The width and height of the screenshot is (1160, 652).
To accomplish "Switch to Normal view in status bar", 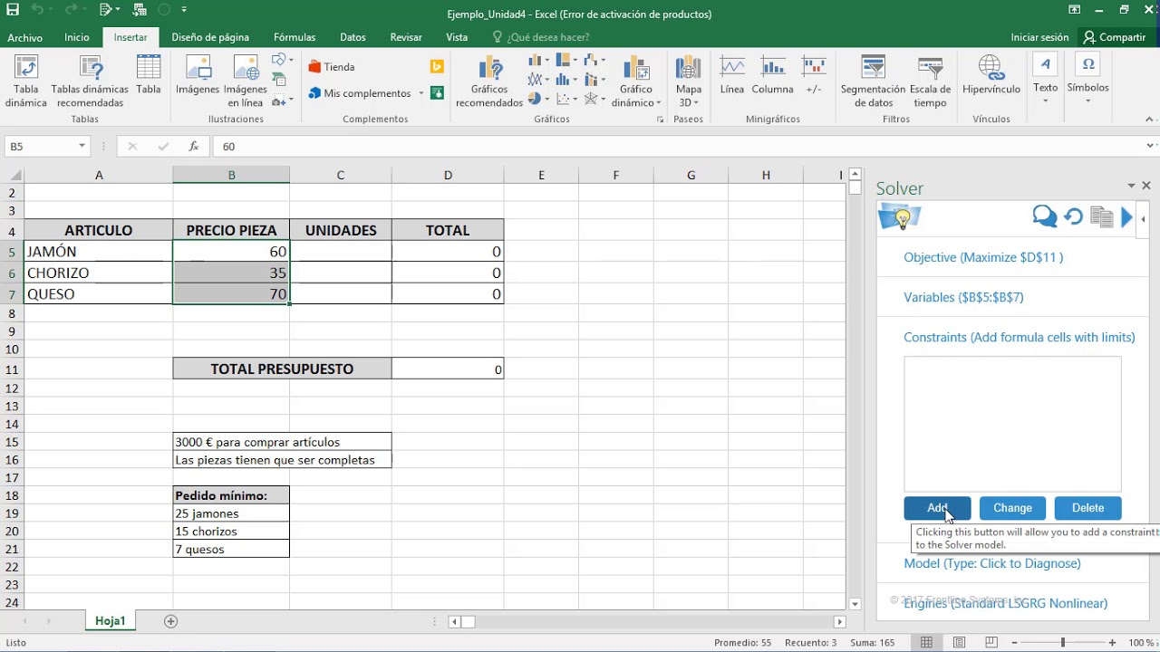I will [x=926, y=642].
